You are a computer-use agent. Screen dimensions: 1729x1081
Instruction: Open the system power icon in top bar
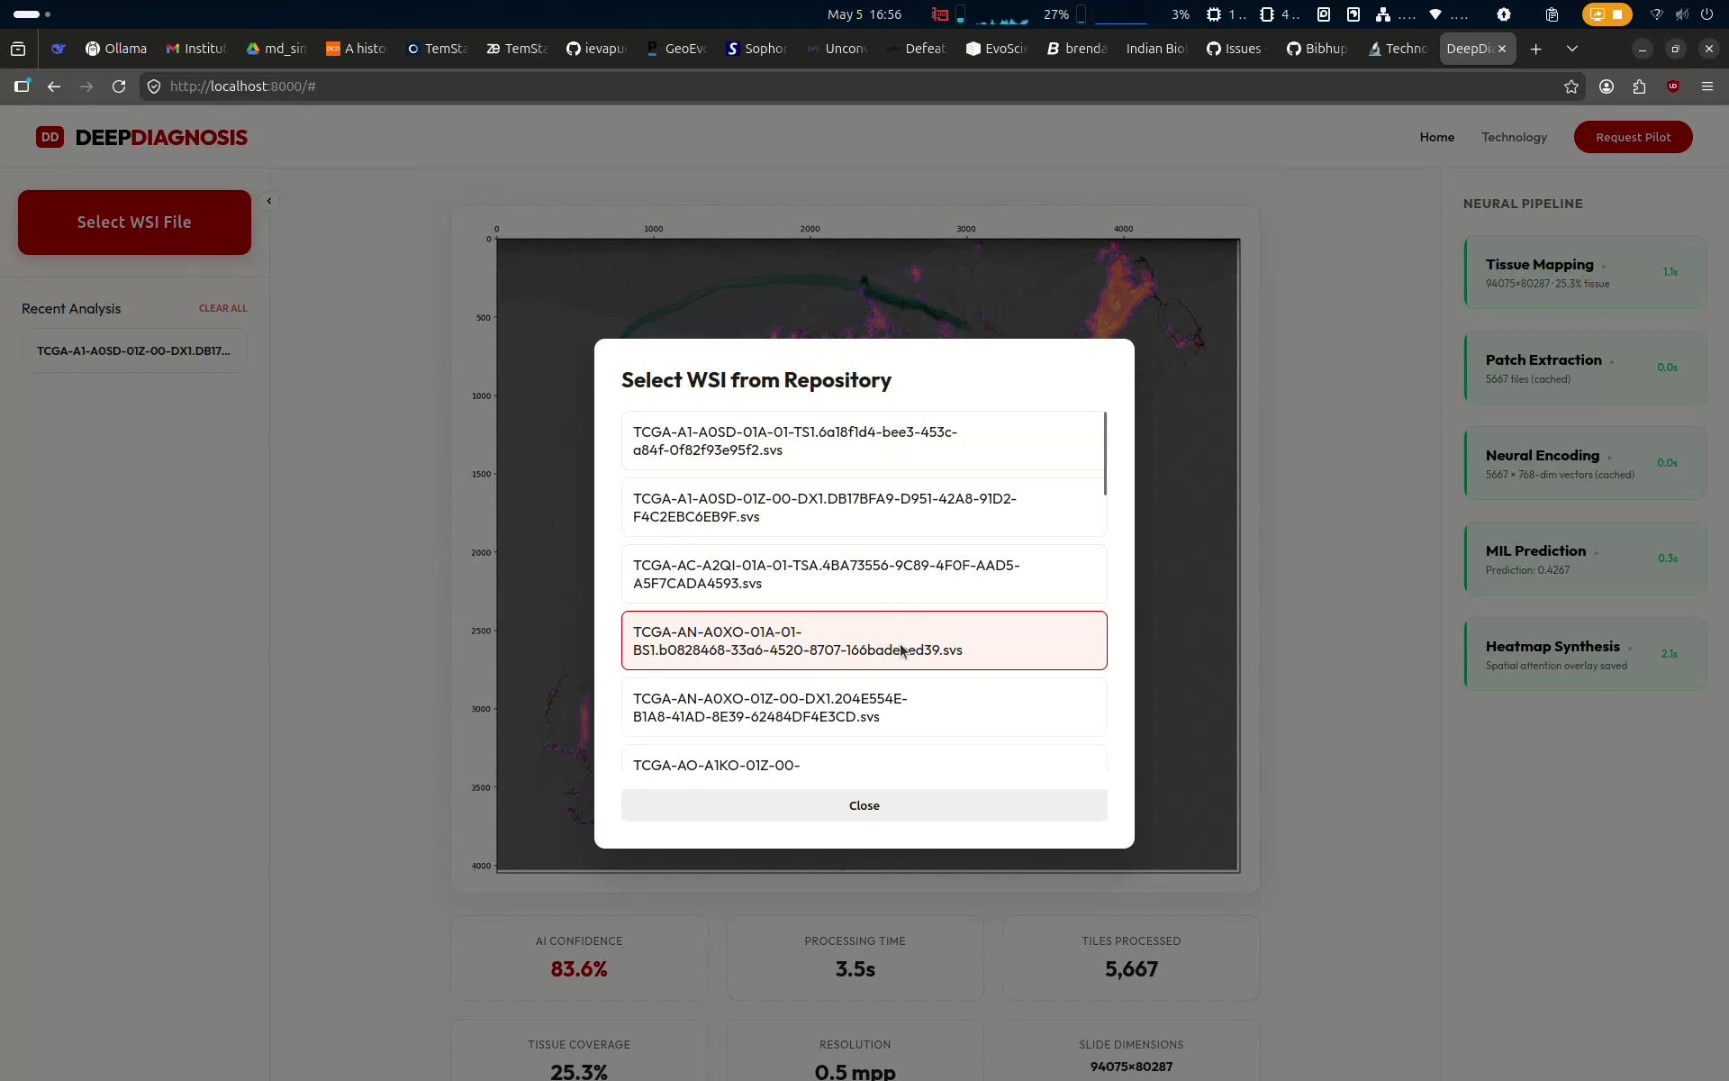tap(1706, 14)
